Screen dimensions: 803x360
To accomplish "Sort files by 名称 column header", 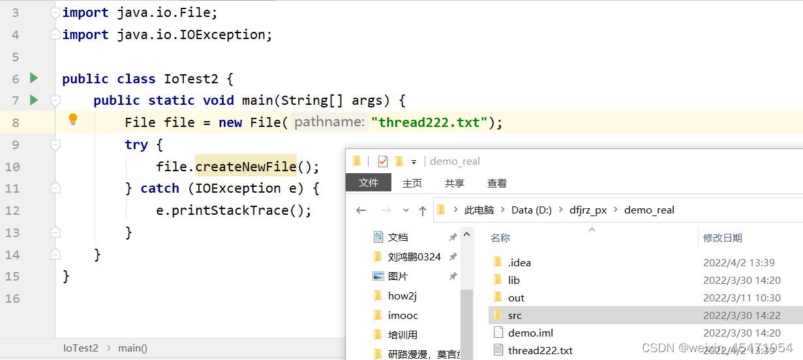I will (x=501, y=238).
